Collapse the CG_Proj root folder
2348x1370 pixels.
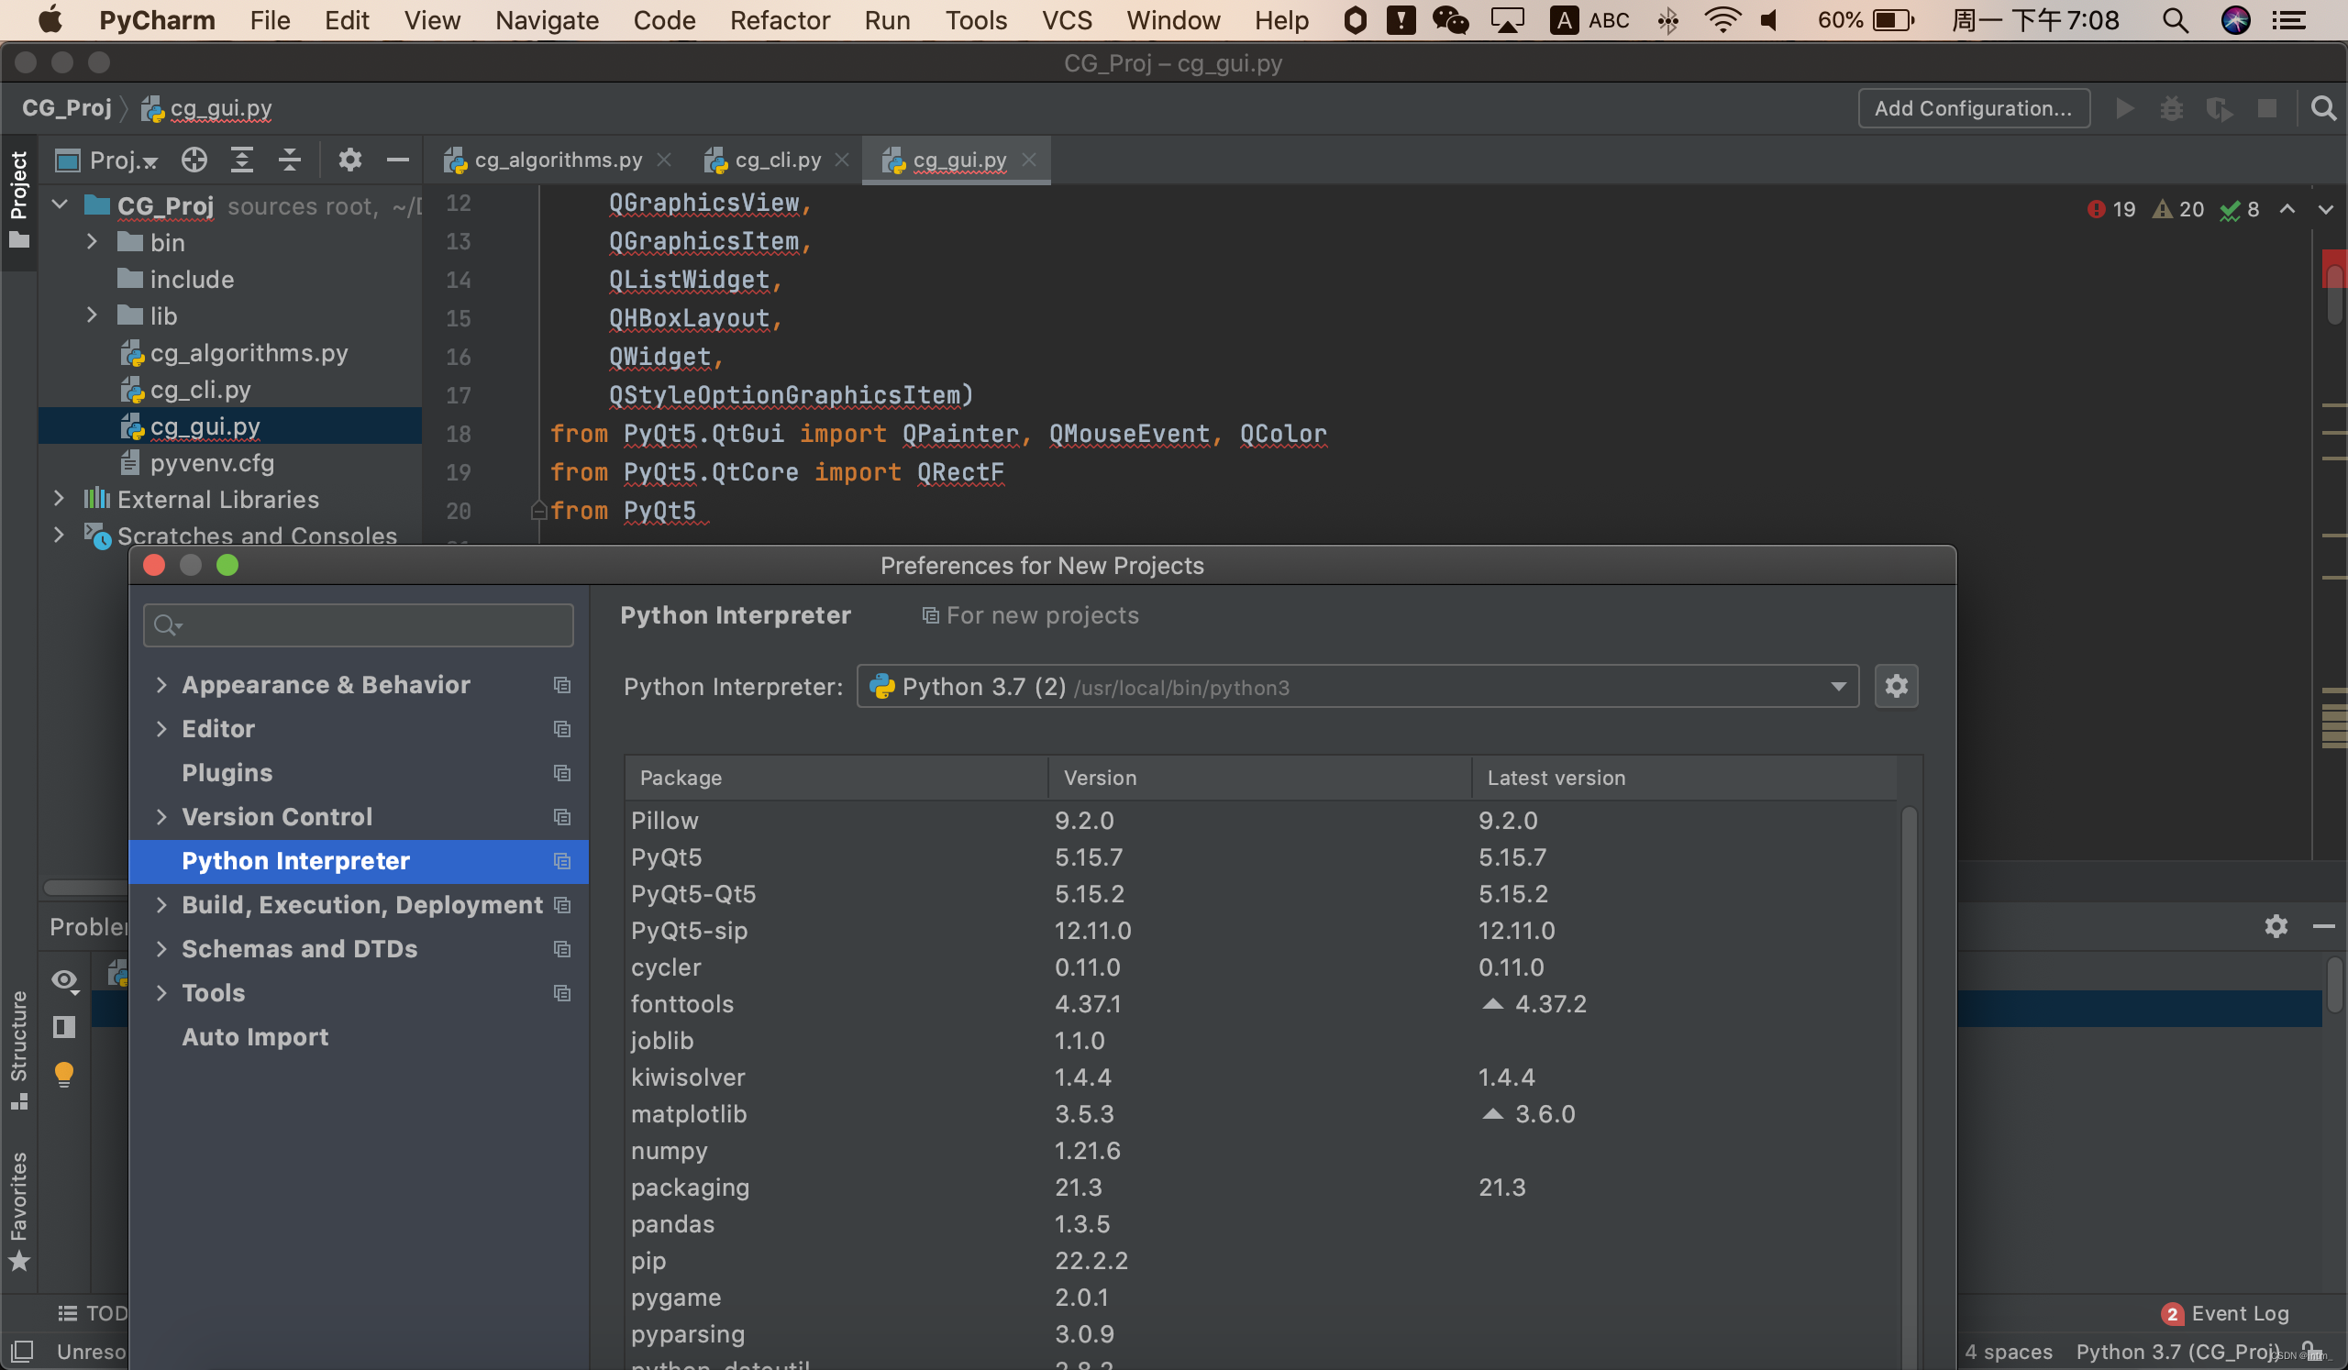60,204
